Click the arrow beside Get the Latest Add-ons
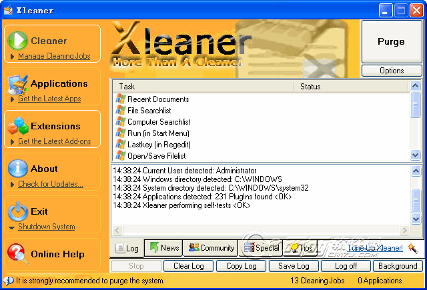 pyautogui.click(x=12, y=142)
